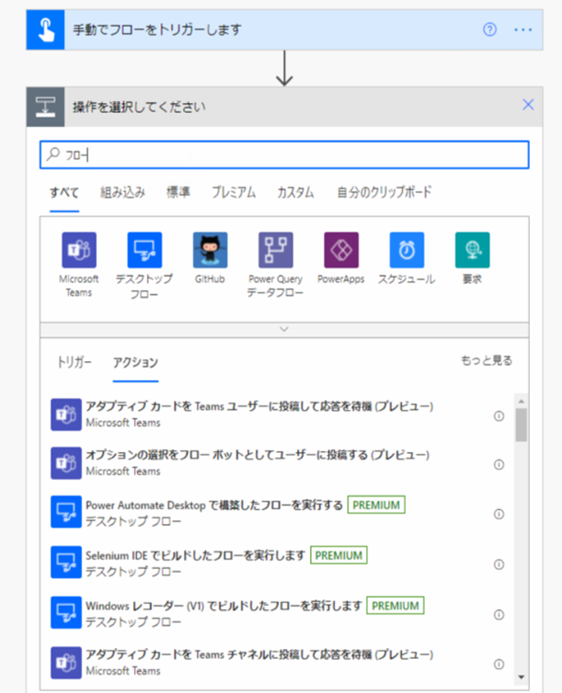The width and height of the screenshot is (562, 693).
Task: Click Teams icon beside Teams チャネル action
Action: [66, 663]
